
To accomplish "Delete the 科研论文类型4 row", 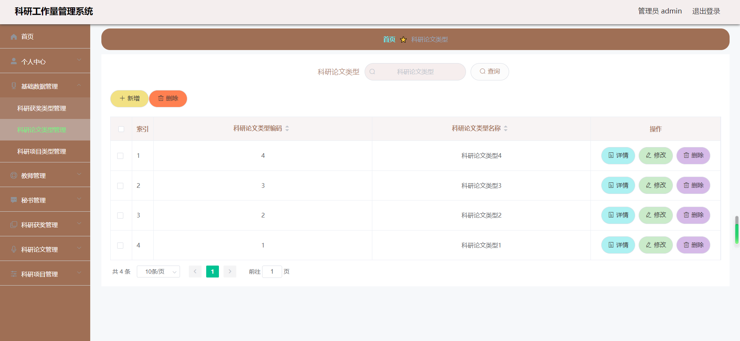I will 693,155.
